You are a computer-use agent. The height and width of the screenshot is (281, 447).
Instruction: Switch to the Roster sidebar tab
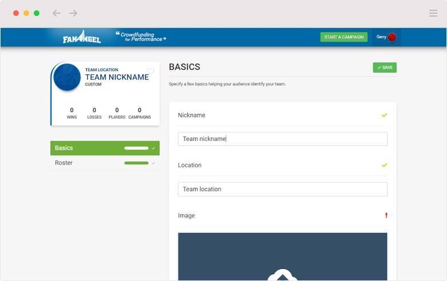point(64,163)
